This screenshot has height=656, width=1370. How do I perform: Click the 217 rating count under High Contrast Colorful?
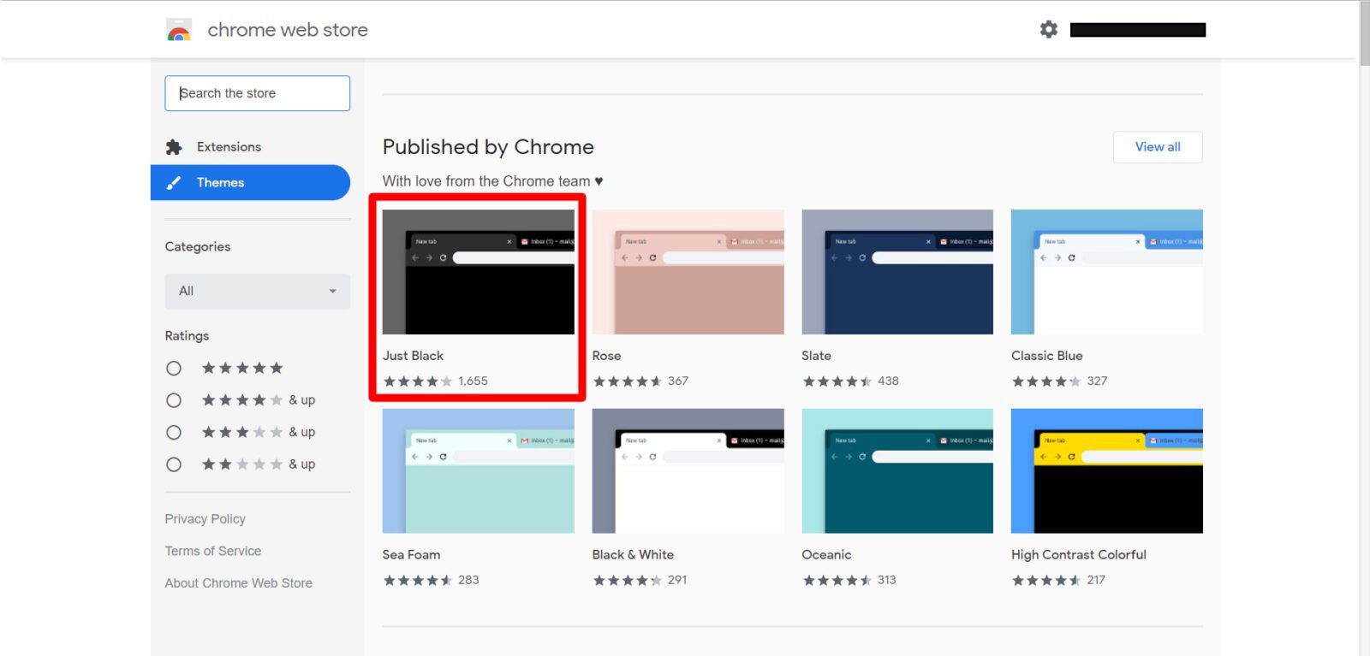(1096, 580)
